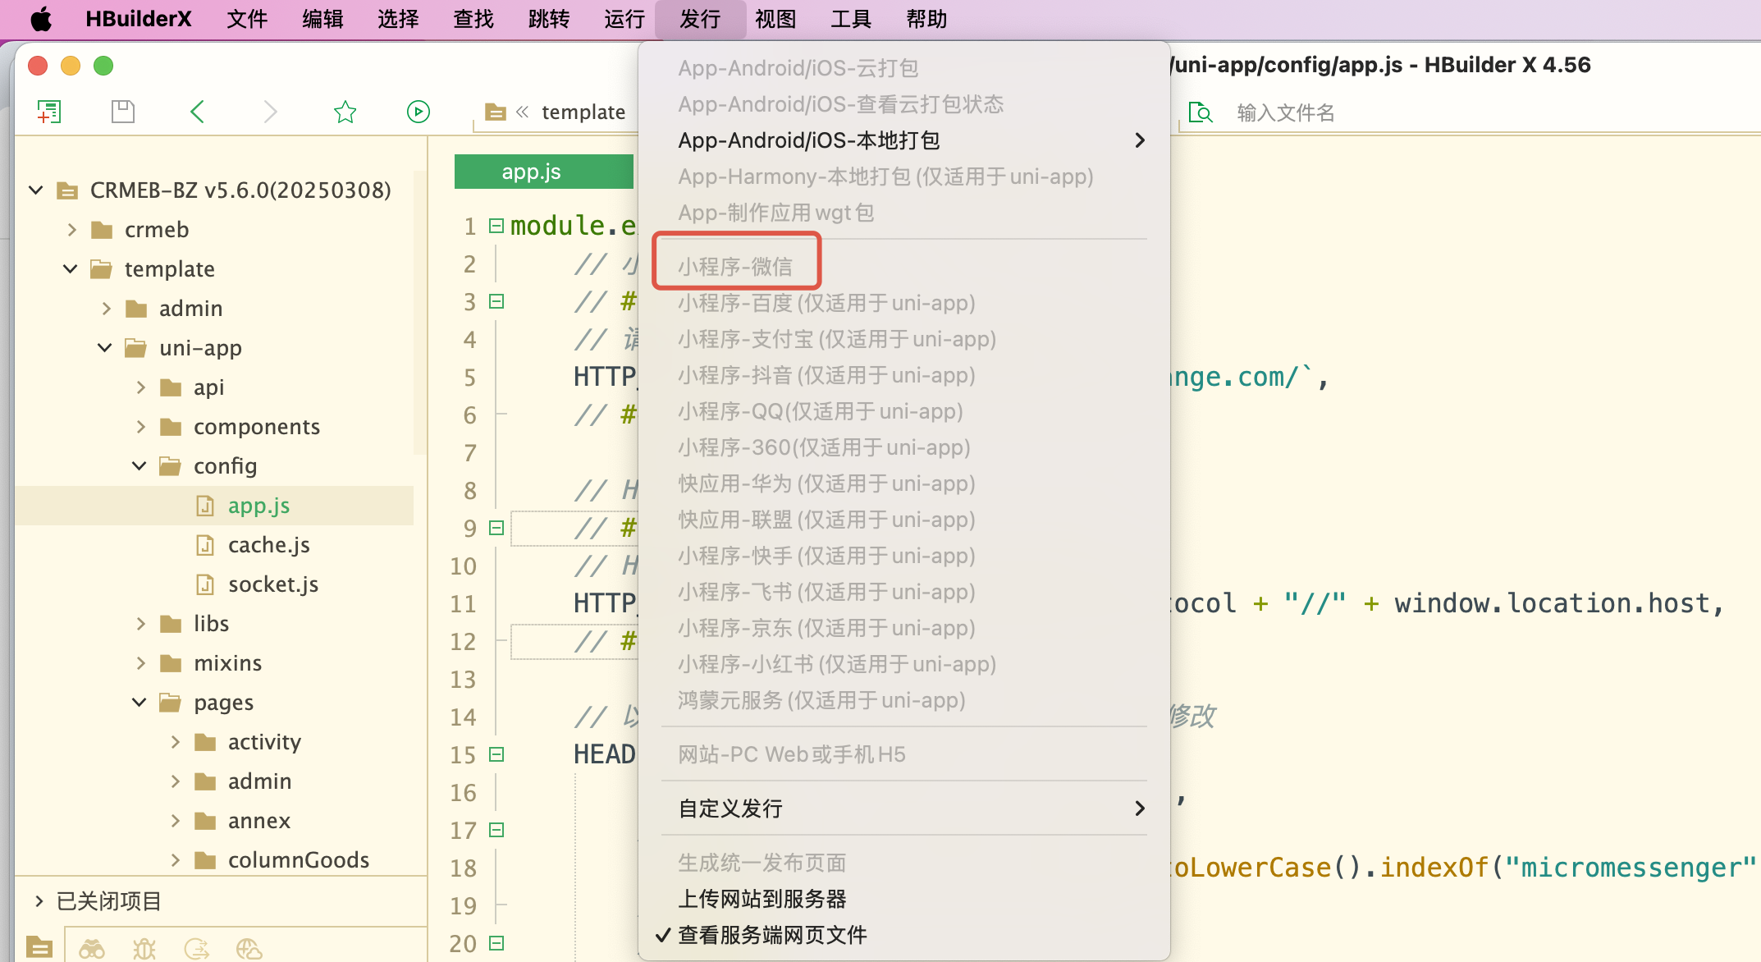The image size is (1761, 962).
Task: Switch to the app.js editor tab
Action: [544, 172]
